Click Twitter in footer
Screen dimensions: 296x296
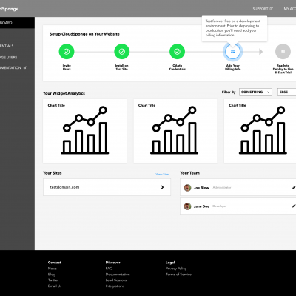[x=53, y=280]
